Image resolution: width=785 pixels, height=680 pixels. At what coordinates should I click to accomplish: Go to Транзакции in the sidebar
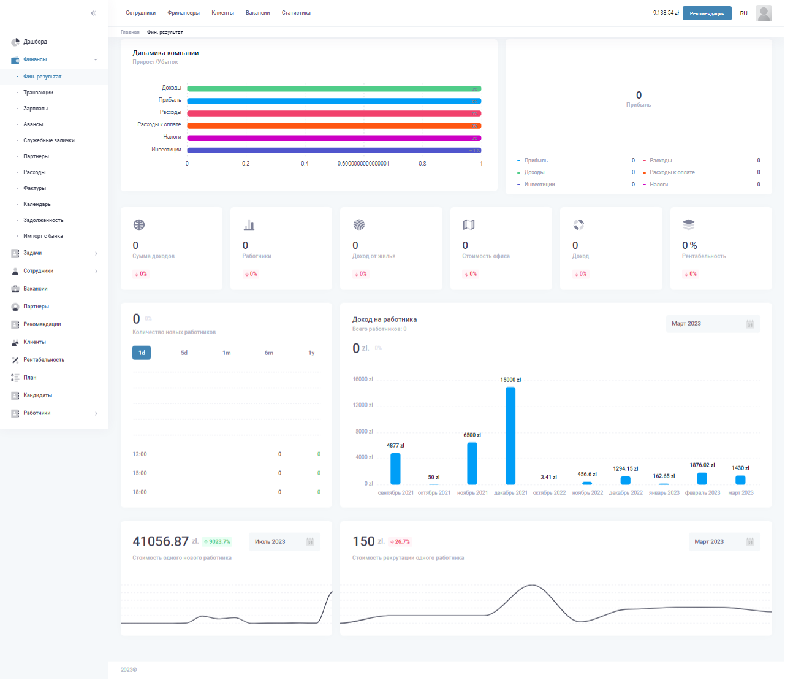[x=39, y=93]
